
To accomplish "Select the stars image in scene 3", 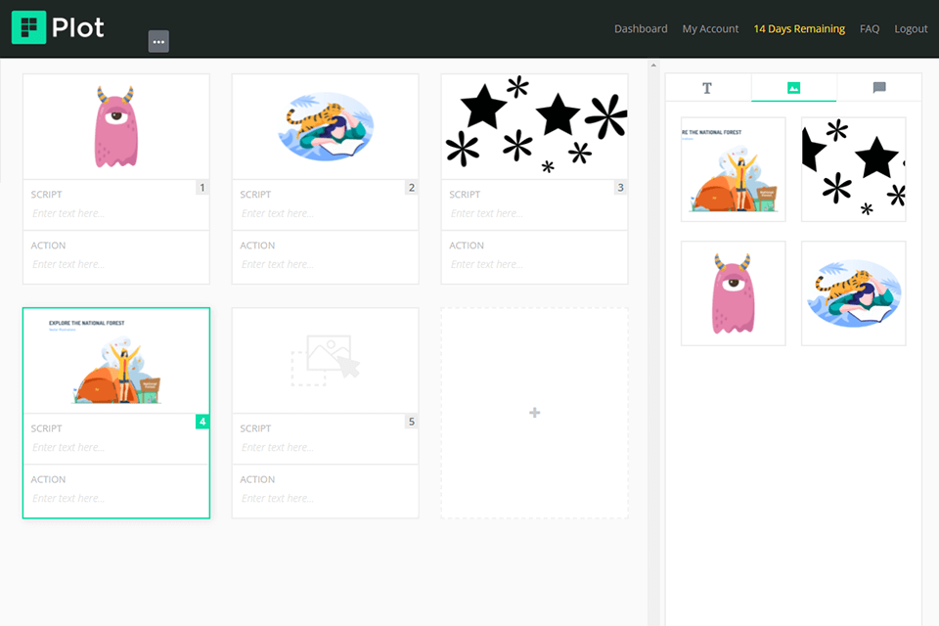I will click(535, 126).
